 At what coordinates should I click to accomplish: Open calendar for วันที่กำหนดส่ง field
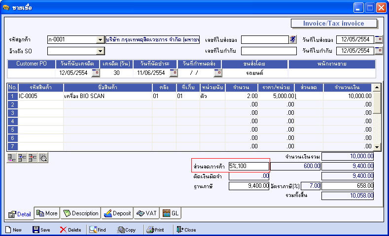tap(217, 73)
